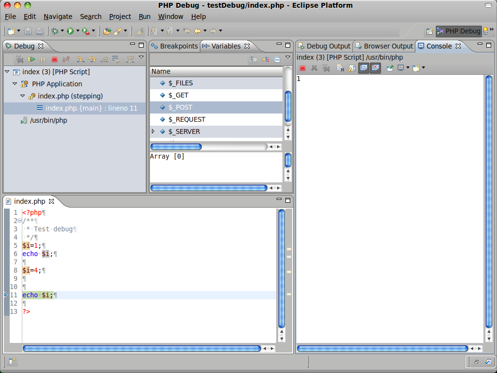Click line 11 echo statement in the editor
This screenshot has width=497, height=373.
tap(39, 295)
